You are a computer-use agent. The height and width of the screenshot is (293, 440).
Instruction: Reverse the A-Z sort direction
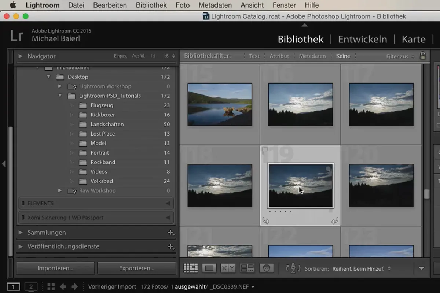[293, 268]
